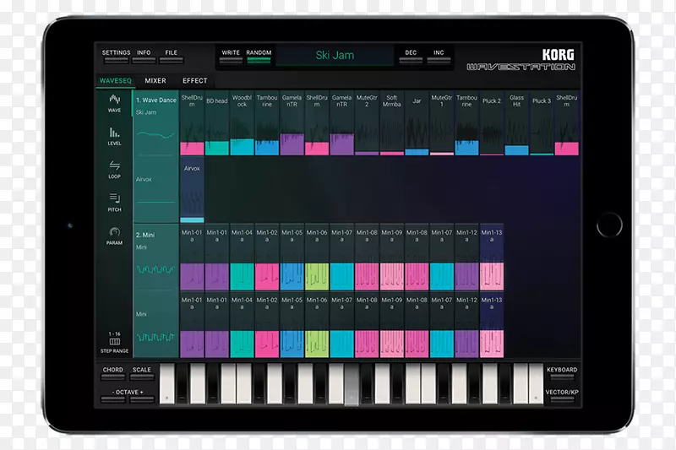Select the upper Min1-12a purple step
This screenshot has width=676, height=450.
pyautogui.click(x=467, y=257)
